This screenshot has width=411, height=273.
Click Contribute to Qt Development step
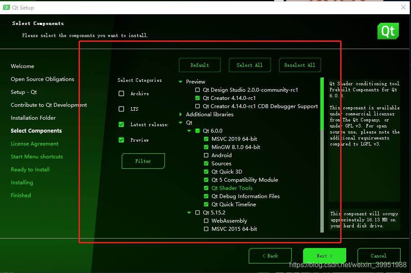(x=49, y=105)
